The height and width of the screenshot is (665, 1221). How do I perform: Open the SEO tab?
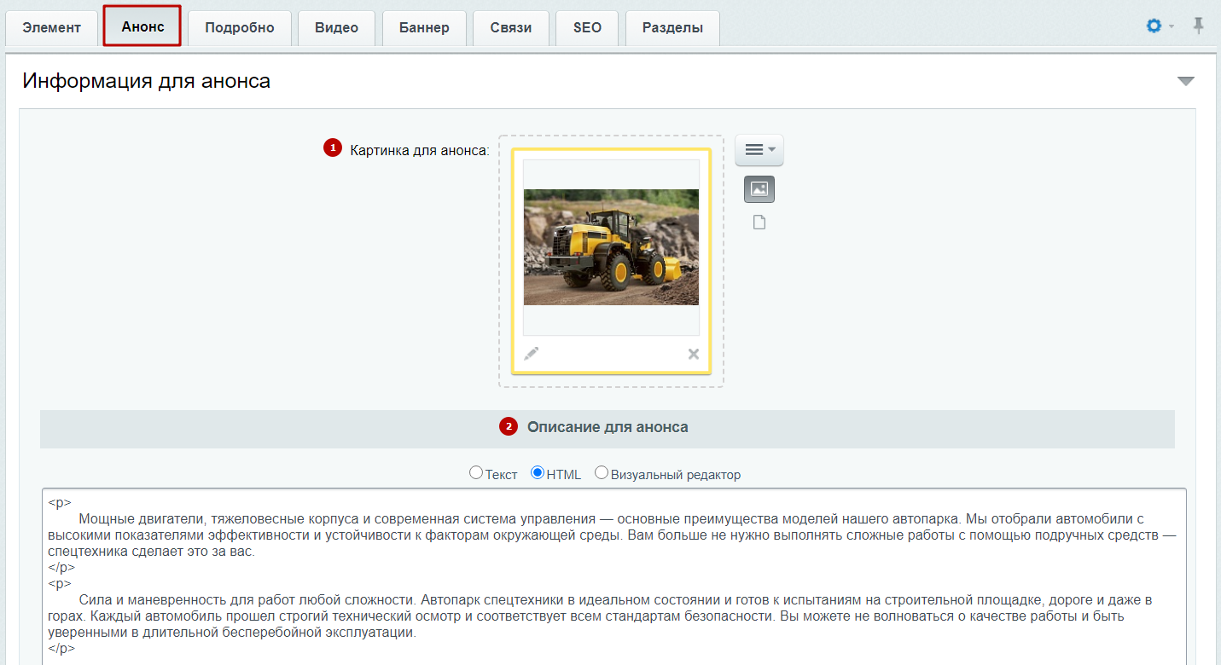[587, 27]
